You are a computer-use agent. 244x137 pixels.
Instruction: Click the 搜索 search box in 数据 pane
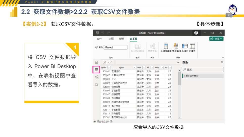point(203,70)
